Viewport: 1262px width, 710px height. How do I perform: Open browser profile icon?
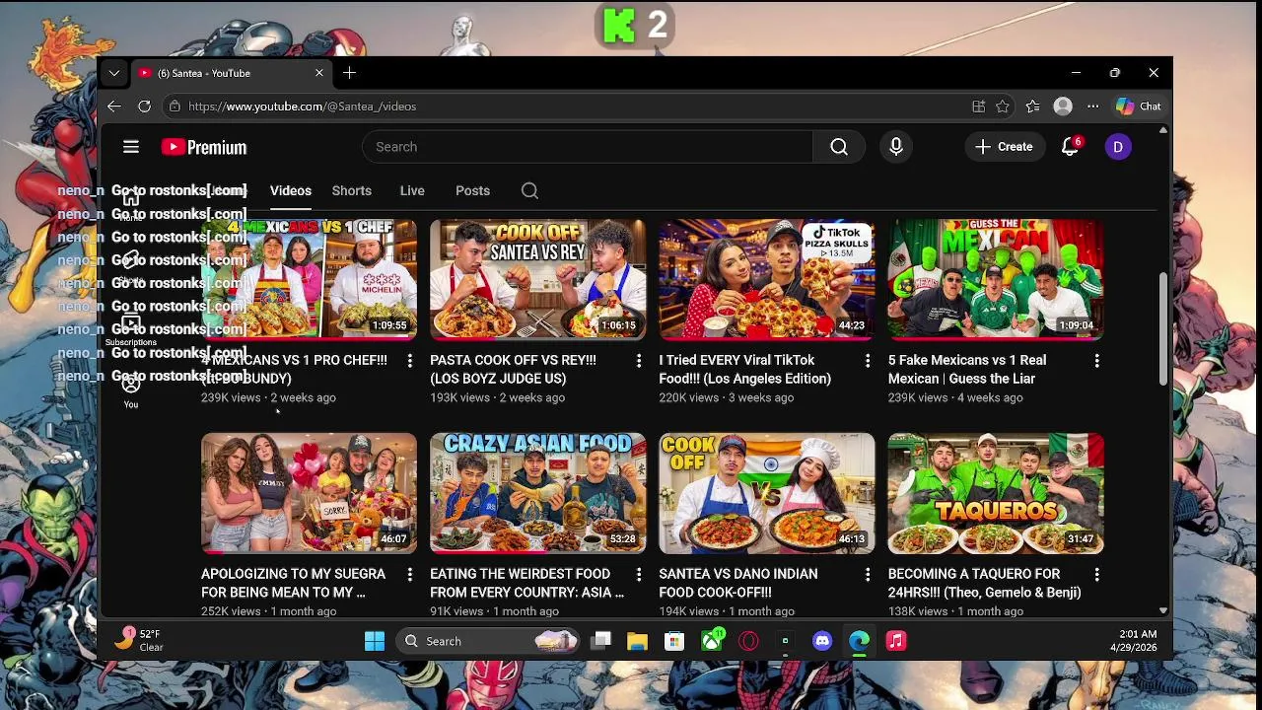[x=1063, y=106]
